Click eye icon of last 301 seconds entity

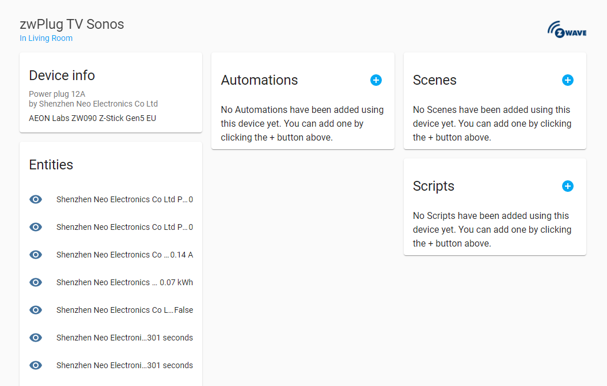tap(36, 365)
